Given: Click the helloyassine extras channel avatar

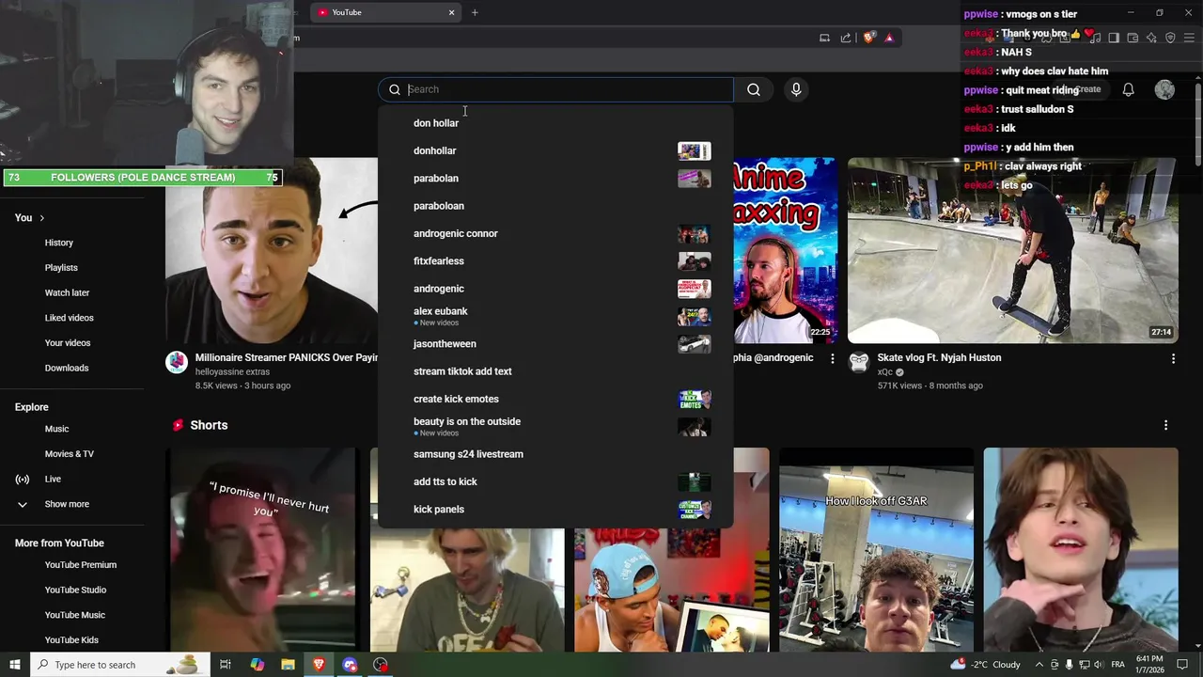Looking at the screenshot, I should pyautogui.click(x=177, y=363).
